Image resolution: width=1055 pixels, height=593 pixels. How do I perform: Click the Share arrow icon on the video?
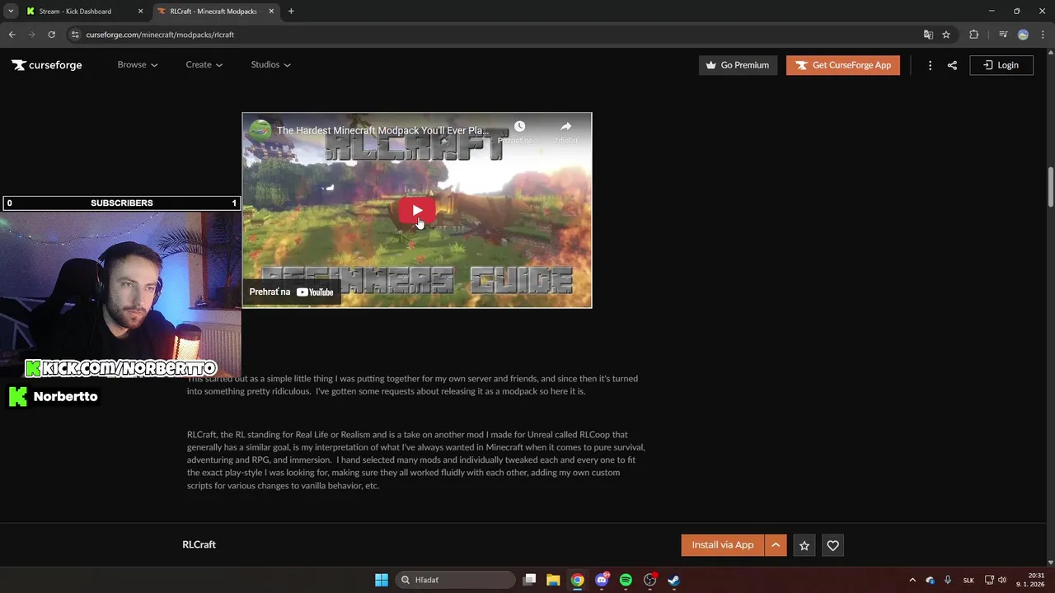point(565,127)
